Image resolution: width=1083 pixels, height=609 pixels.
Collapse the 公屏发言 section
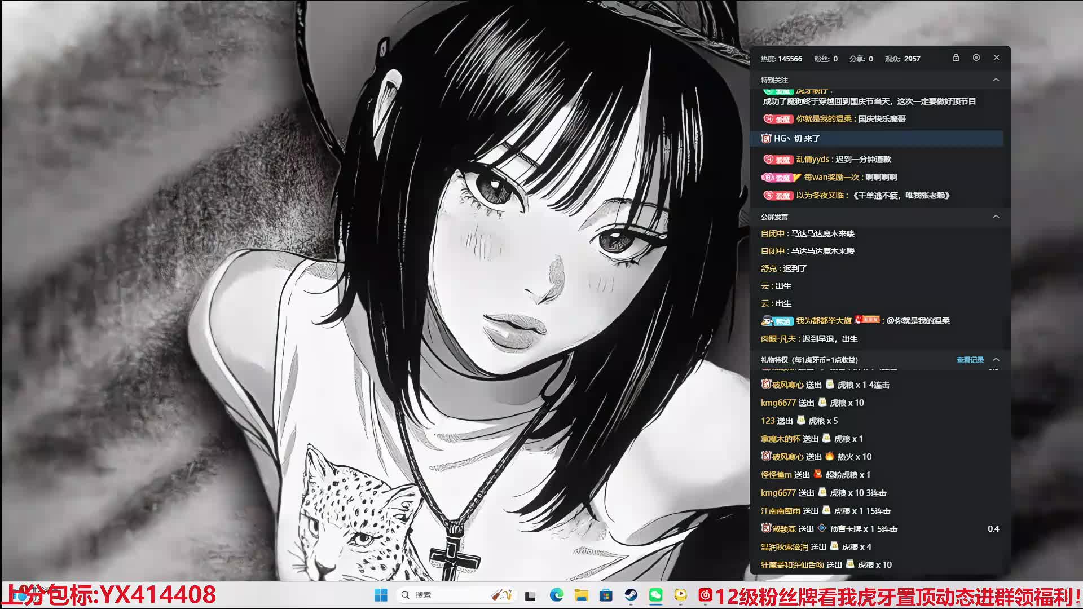click(996, 217)
